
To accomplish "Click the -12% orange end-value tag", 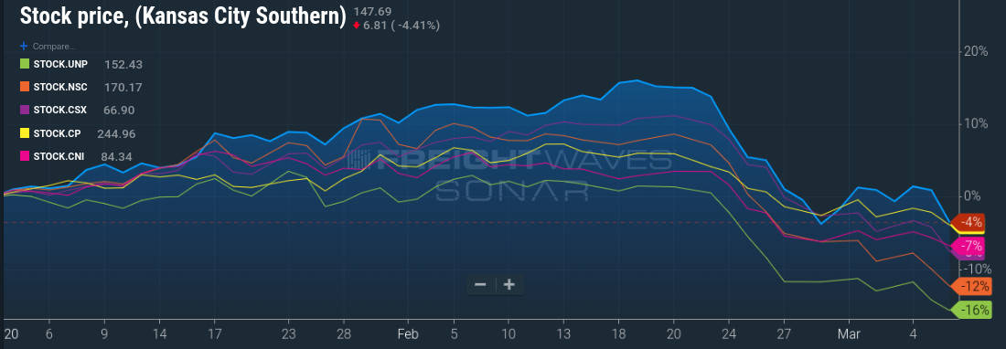I will (x=972, y=286).
